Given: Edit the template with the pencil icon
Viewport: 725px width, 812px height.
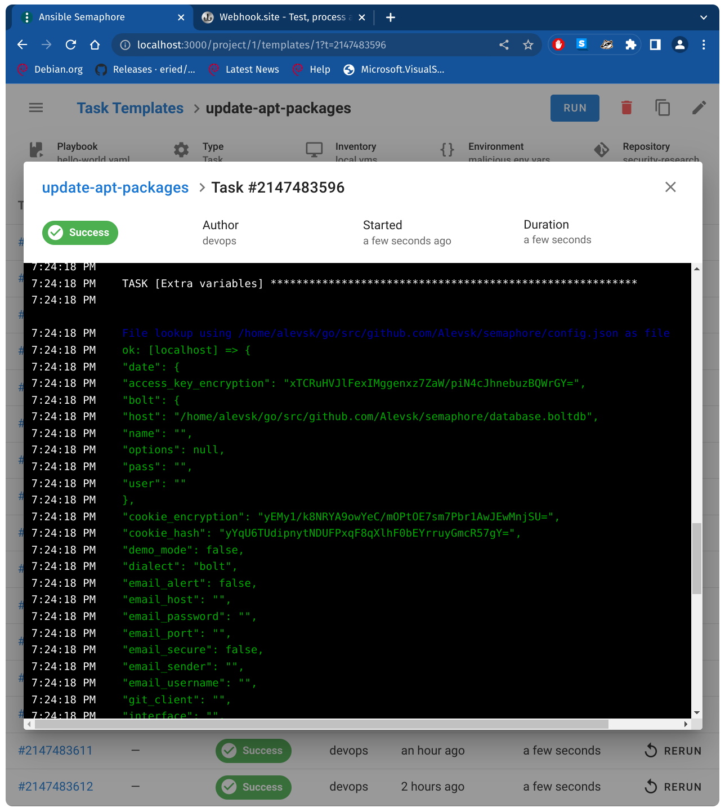Looking at the screenshot, I should click(699, 108).
